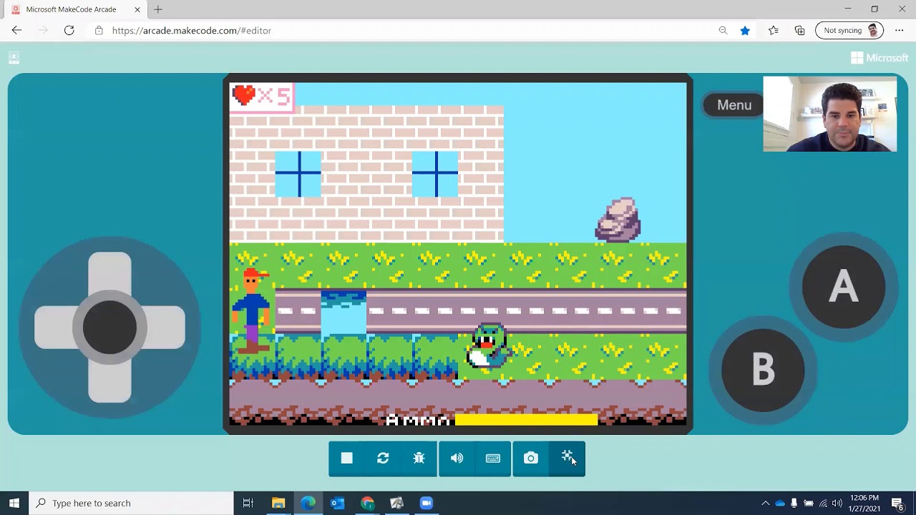This screenshot has height=515, width=916.
Task: Tap the D-pad right arrow
Action: pos(165,328)
